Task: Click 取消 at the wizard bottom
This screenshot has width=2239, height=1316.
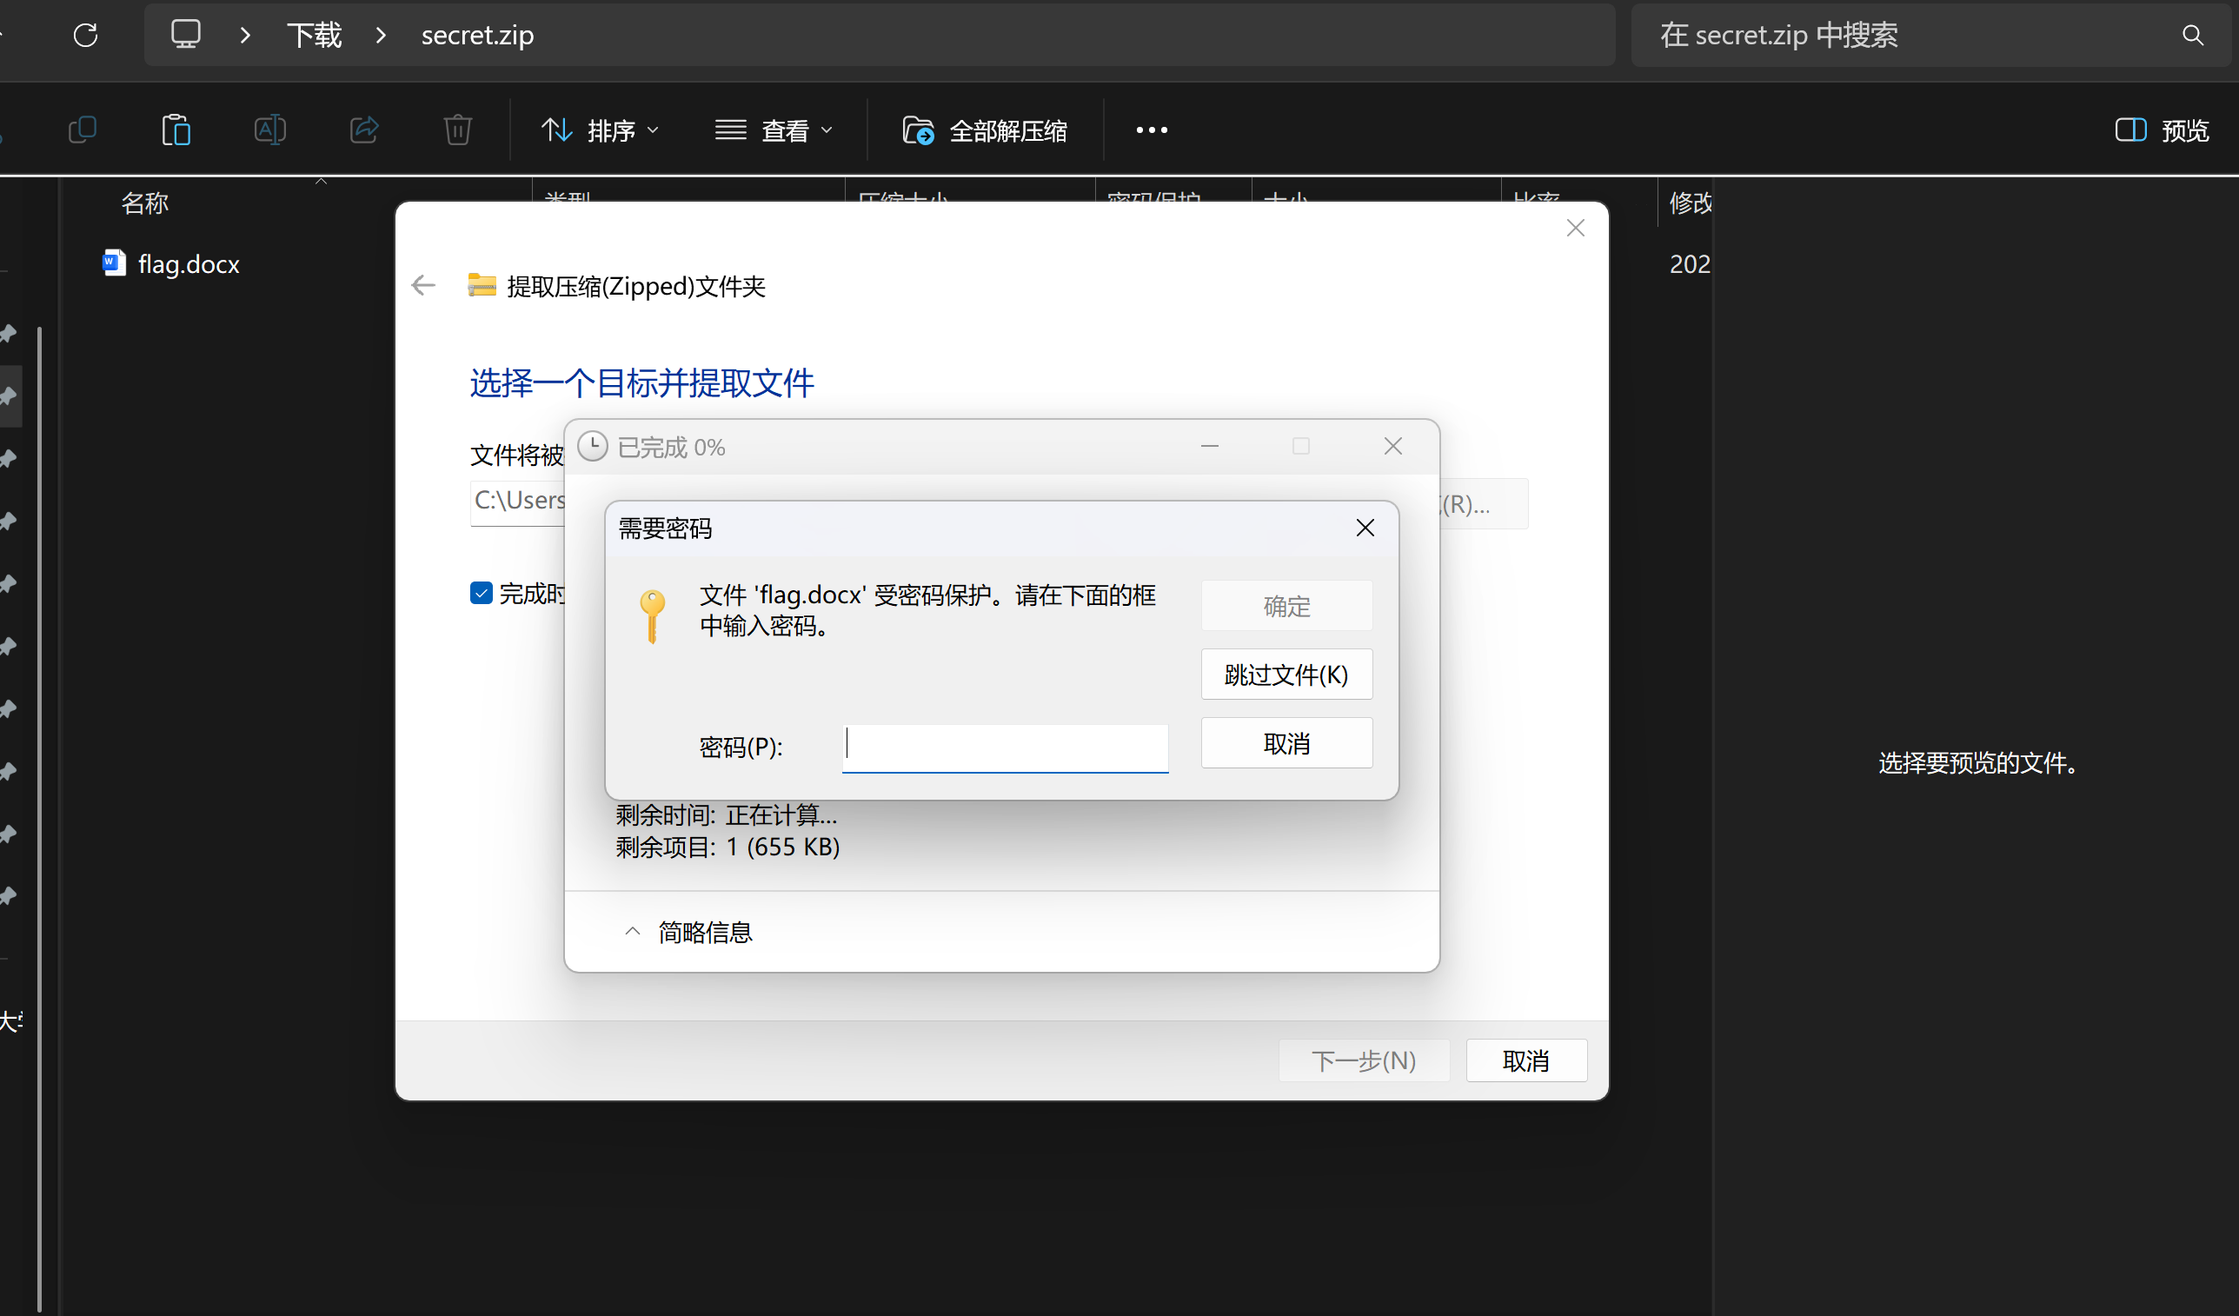Action: (x=1525, y=1060)
